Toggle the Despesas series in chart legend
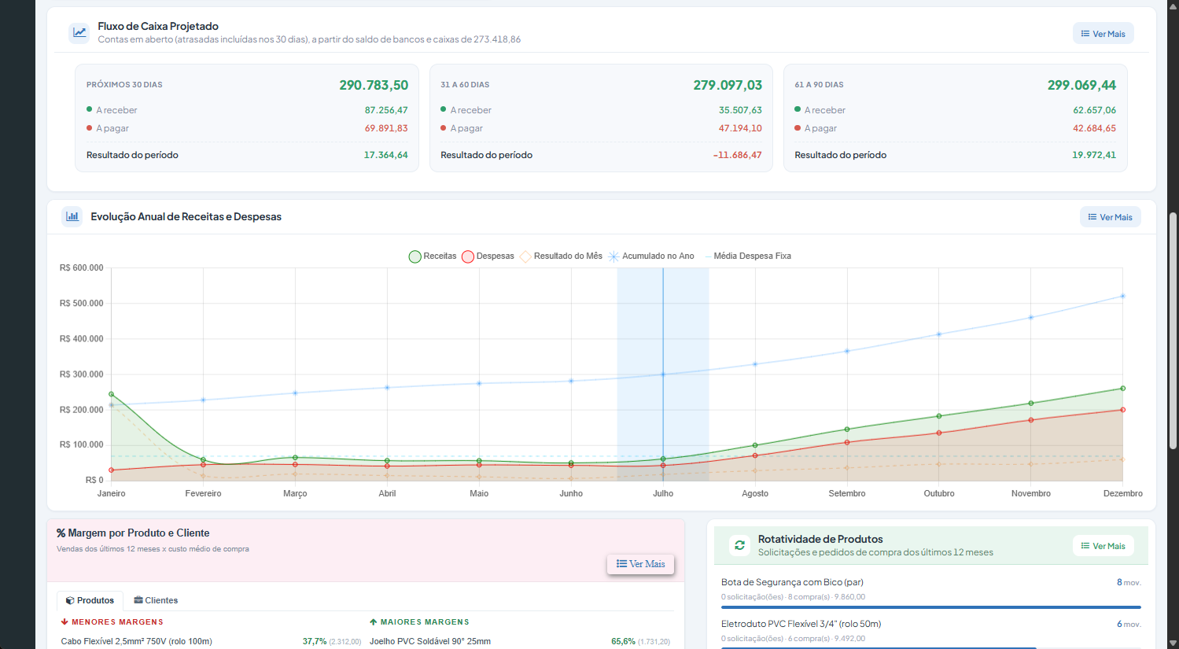The height and width of the screenshot is (649, 1179). point(488,256)
